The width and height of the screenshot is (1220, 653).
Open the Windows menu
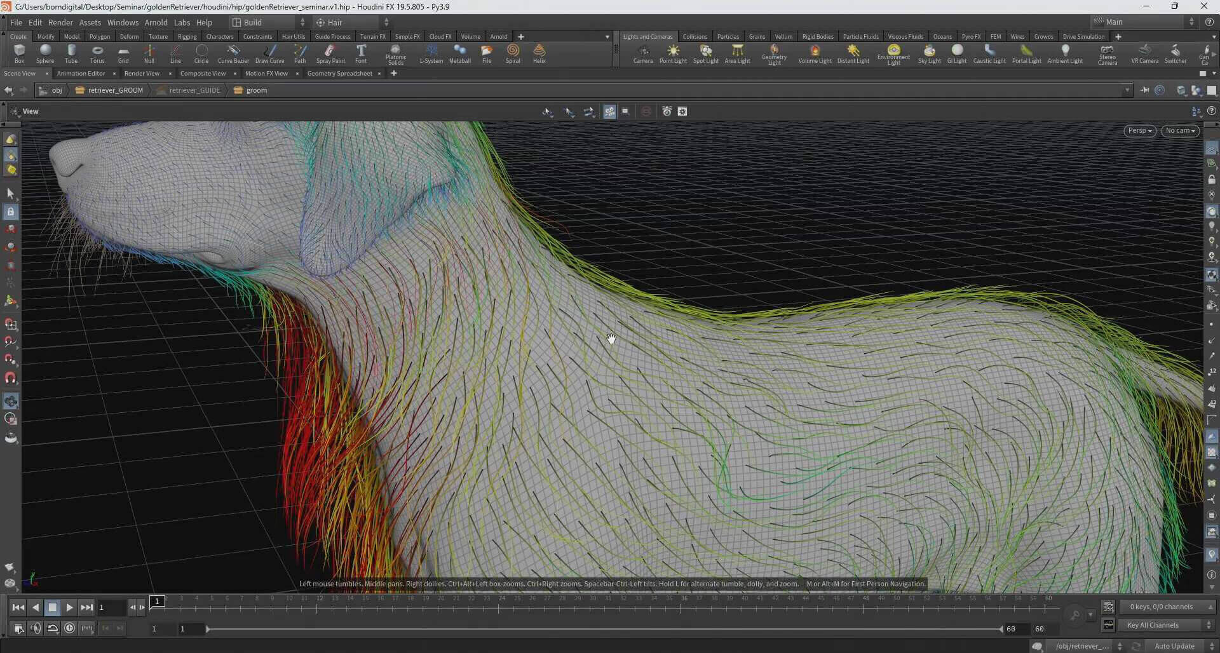click(x=123, y=22)
